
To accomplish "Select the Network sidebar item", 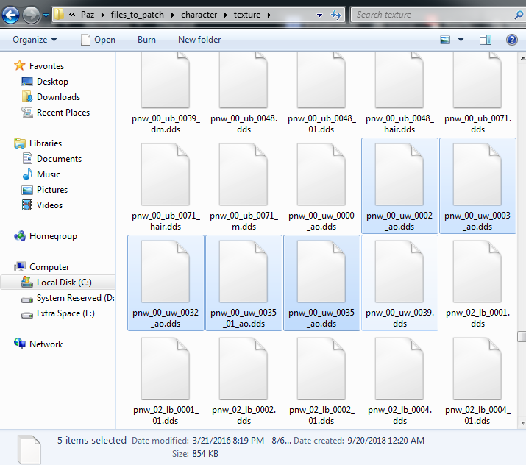I will 46,344.
